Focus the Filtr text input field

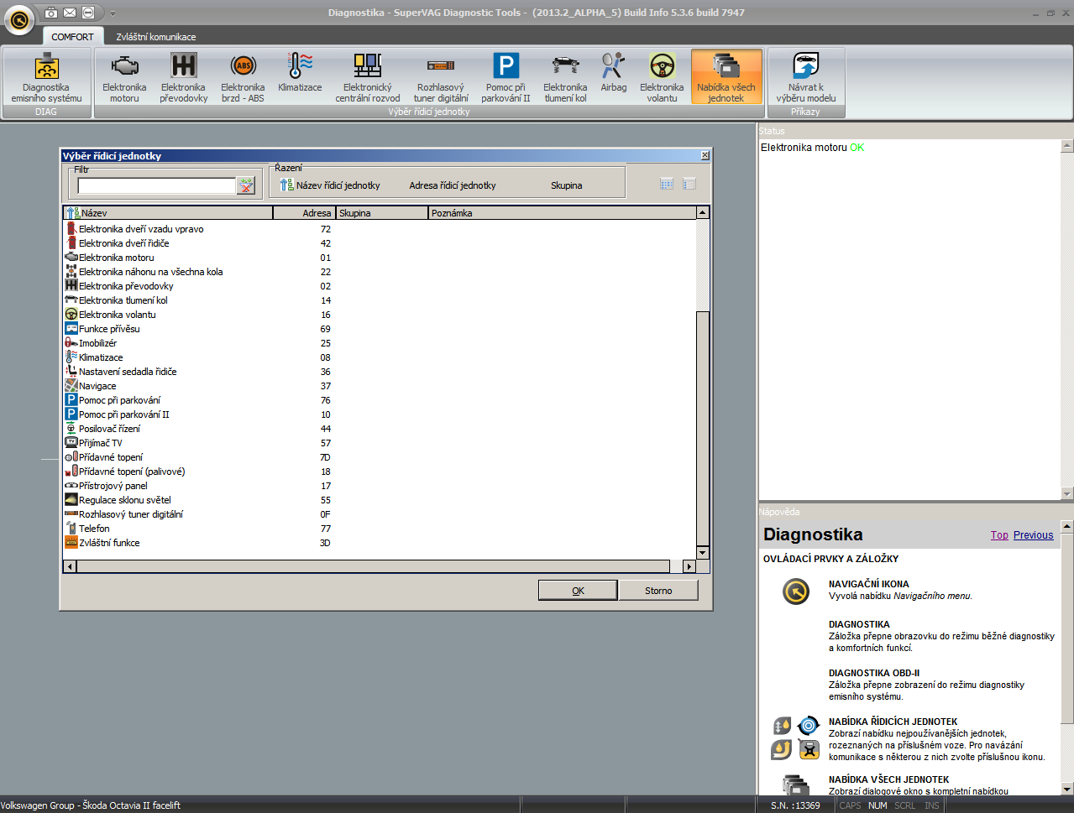coord(156,185)
